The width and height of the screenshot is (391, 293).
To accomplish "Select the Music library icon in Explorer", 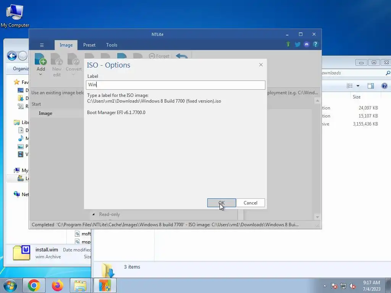I will (21, 138).
